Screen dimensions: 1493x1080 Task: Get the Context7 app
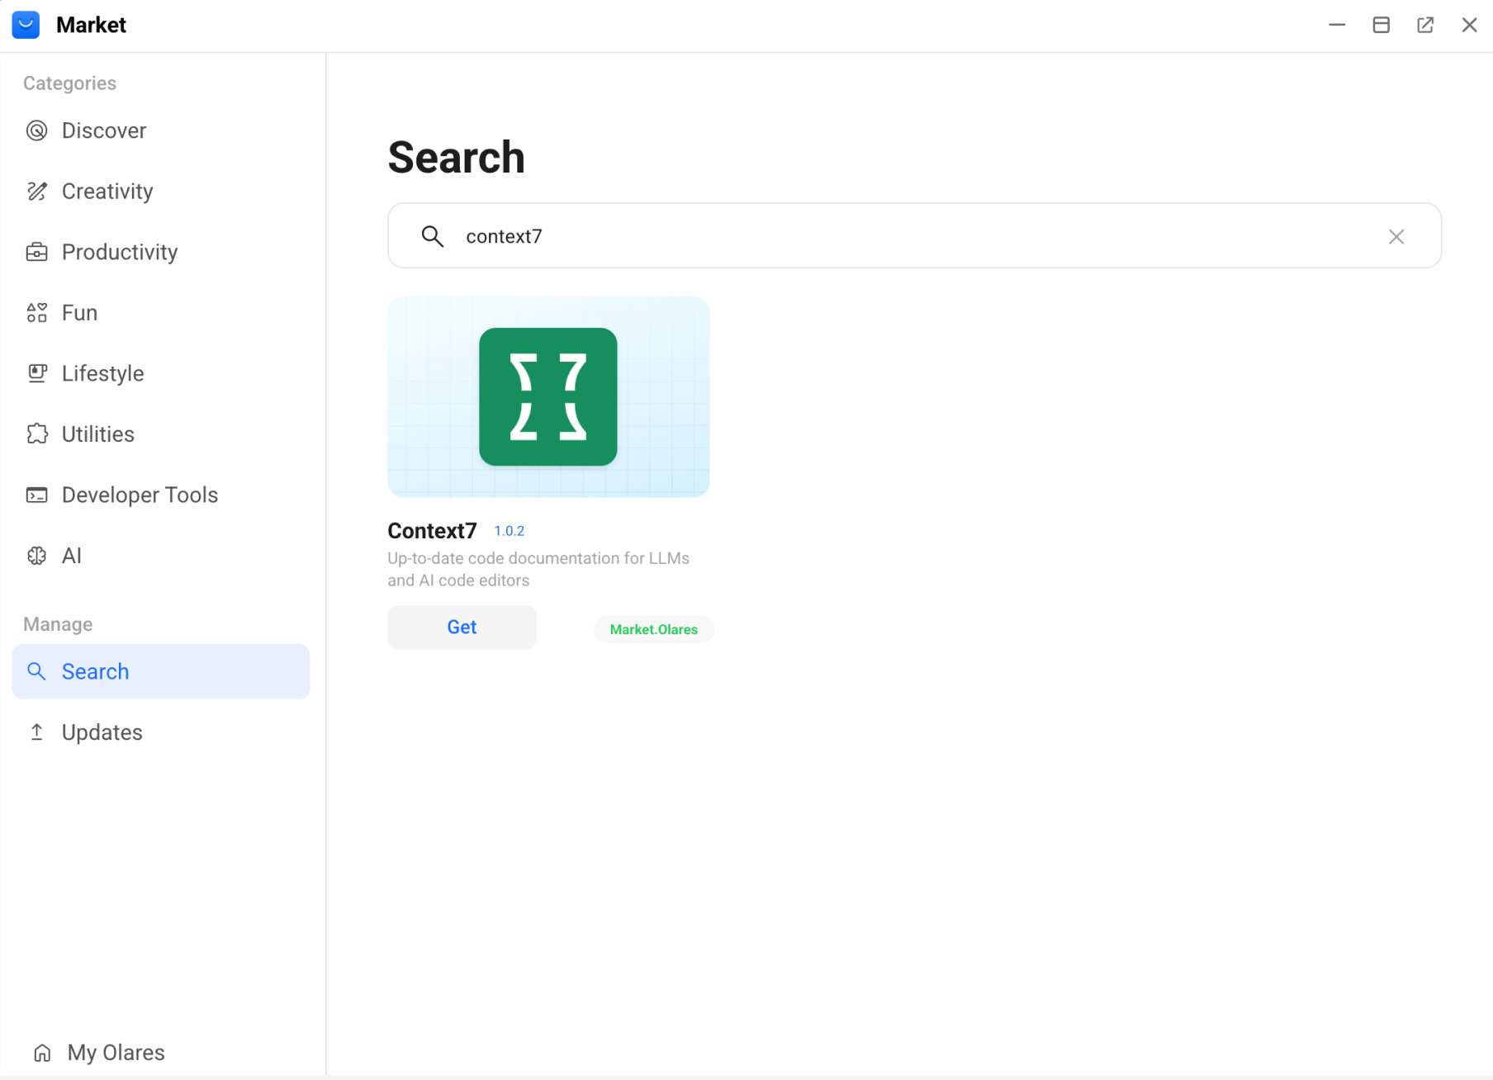462,627
